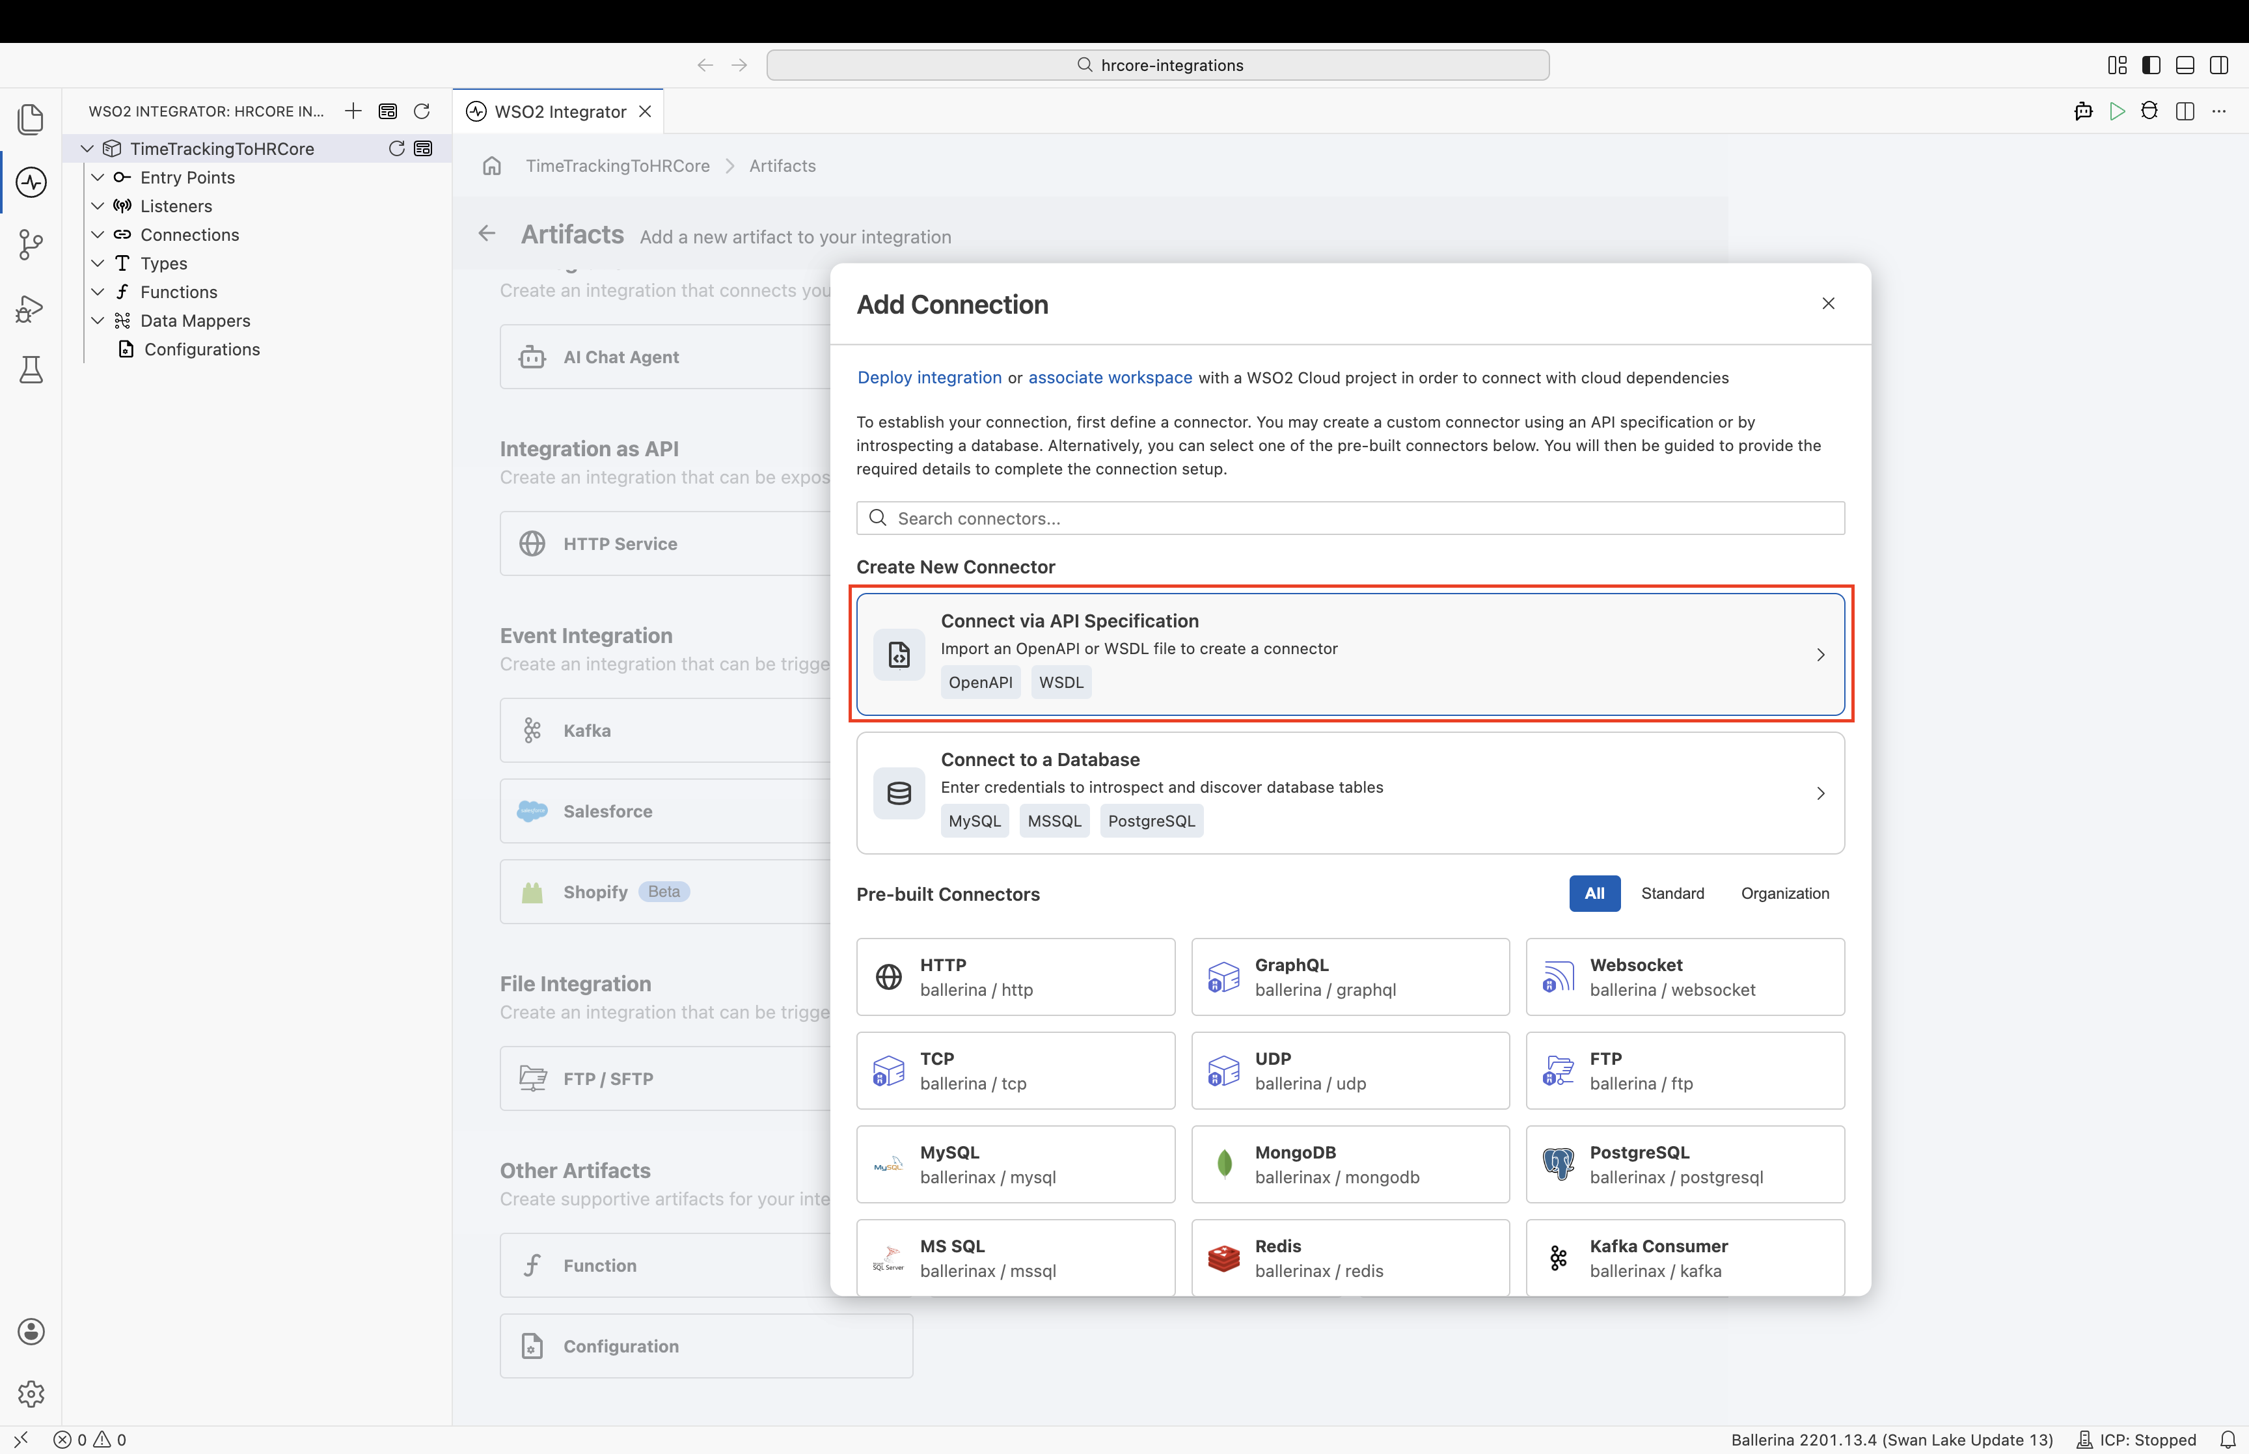Toggle secondary side bar visibility
2249x1454 pixels.
[2219, 65]
